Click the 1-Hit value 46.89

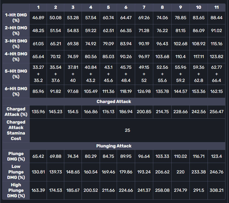click(38, 18)
